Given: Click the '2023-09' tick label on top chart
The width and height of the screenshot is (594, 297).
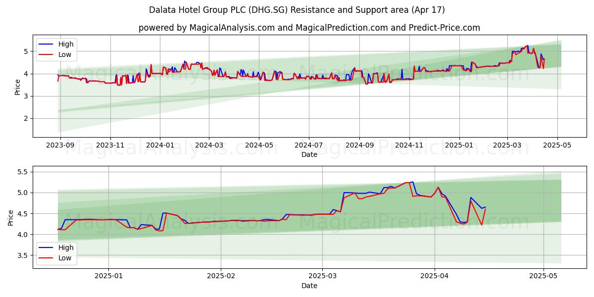Looking at the screenshot, I should [x=60, y=145].
